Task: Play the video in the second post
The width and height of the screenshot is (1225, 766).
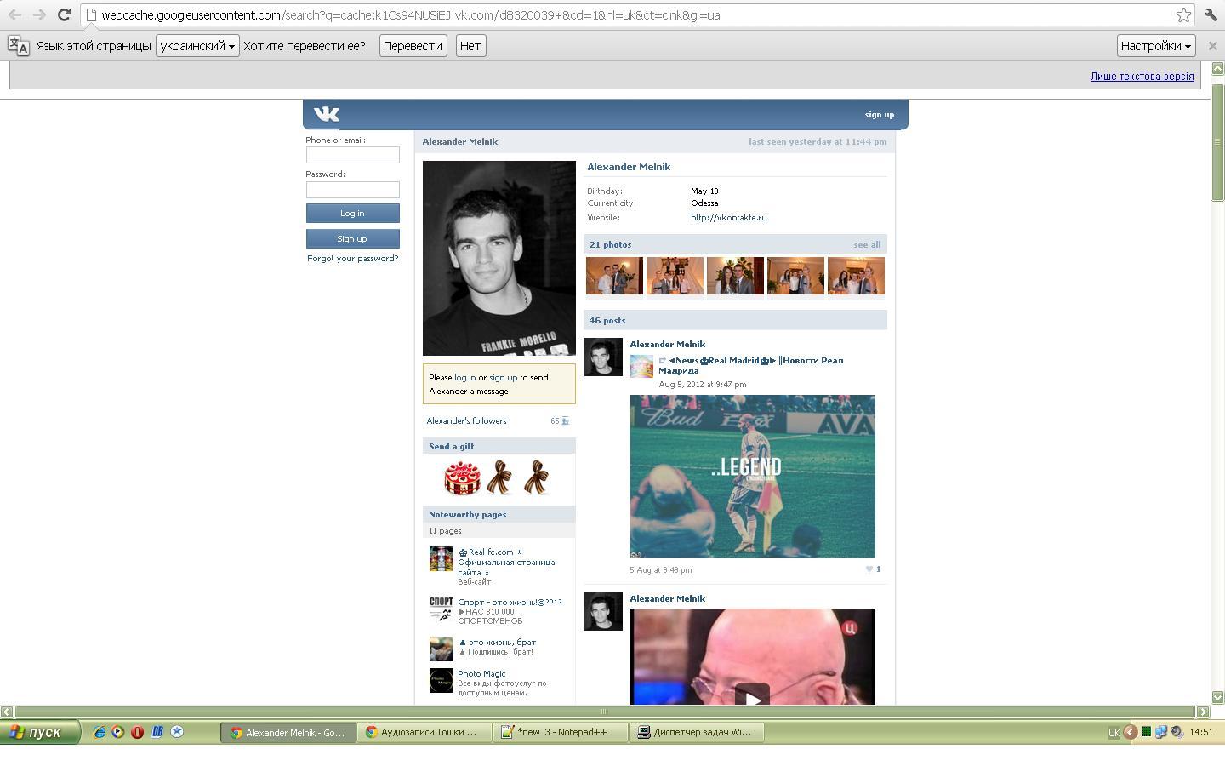Action: [x=752, y=698]
